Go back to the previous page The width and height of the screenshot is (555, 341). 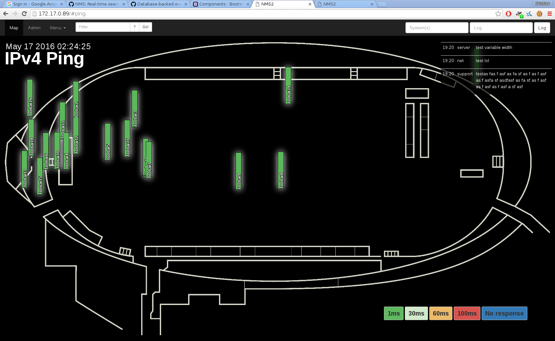5,14
